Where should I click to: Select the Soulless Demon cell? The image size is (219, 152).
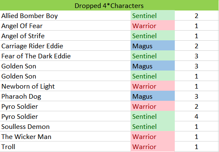click(x=65, y=126)
